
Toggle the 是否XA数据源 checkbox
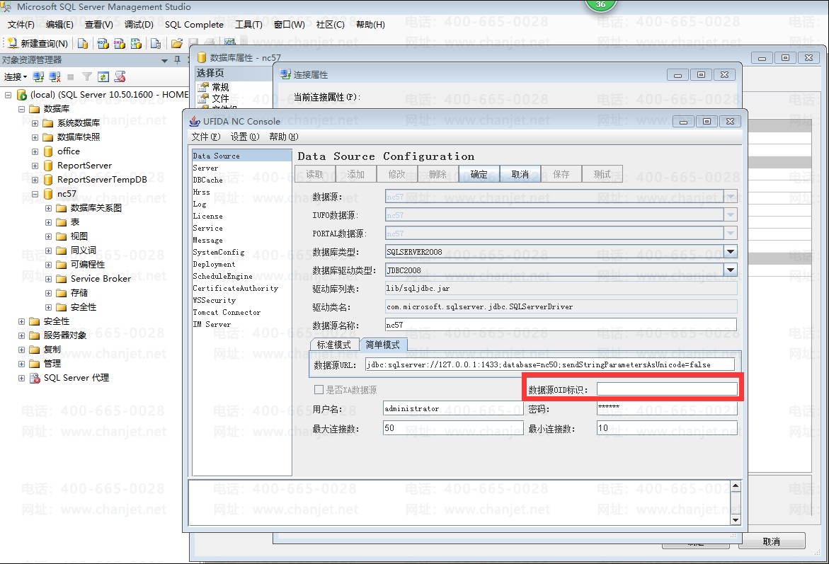319,390
